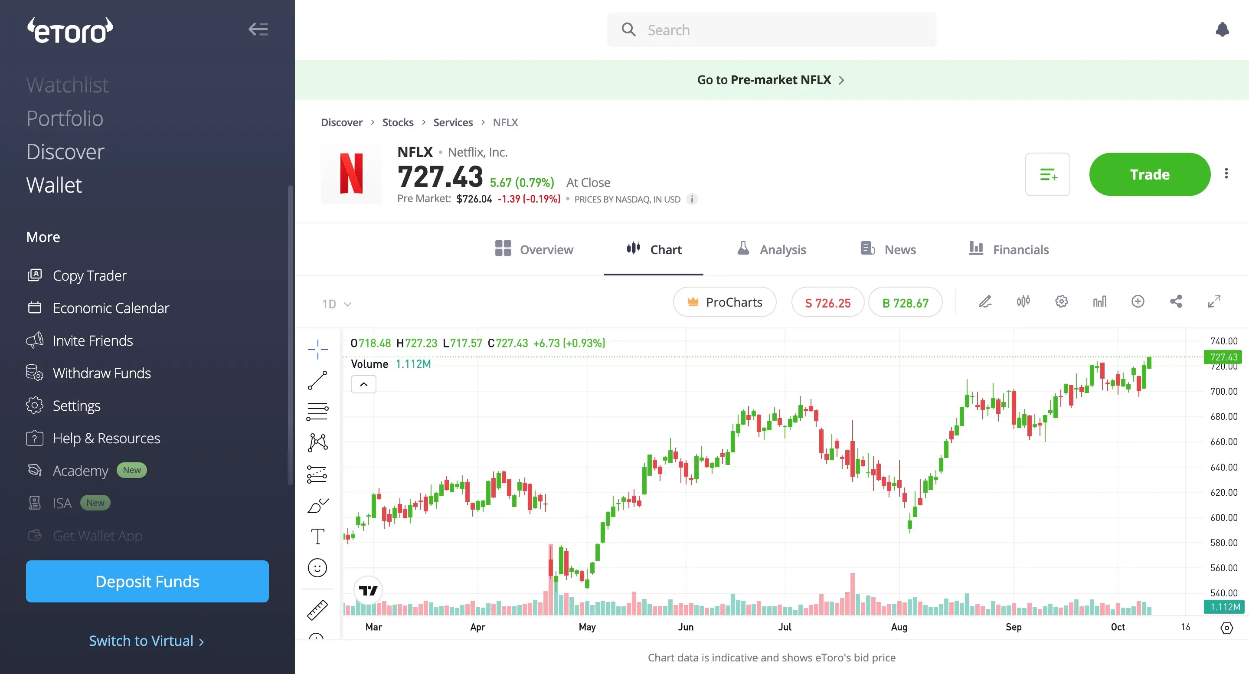Switch to Virtual account
Viewport: 1249px width, 674px height.
(x=147, y=641)
